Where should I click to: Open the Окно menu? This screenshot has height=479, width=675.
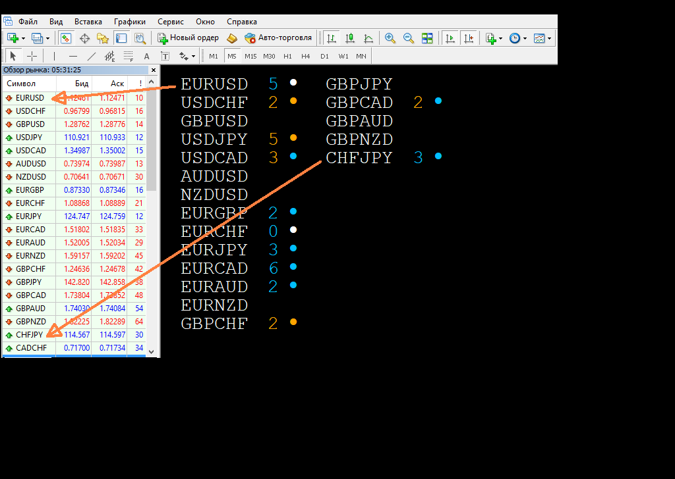[206, 22]
